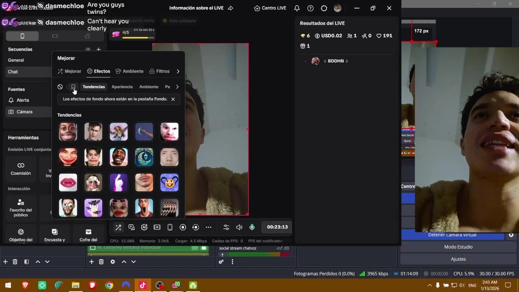The height and width of the screenshot is (292, 519).
Task: Open the Cofre del tesoro tool
Action: [88, 235]
